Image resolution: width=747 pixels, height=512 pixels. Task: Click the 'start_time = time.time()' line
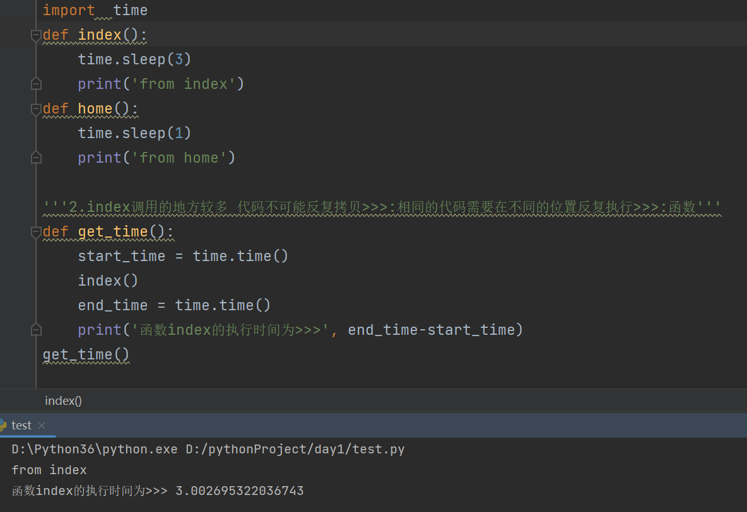183,256
